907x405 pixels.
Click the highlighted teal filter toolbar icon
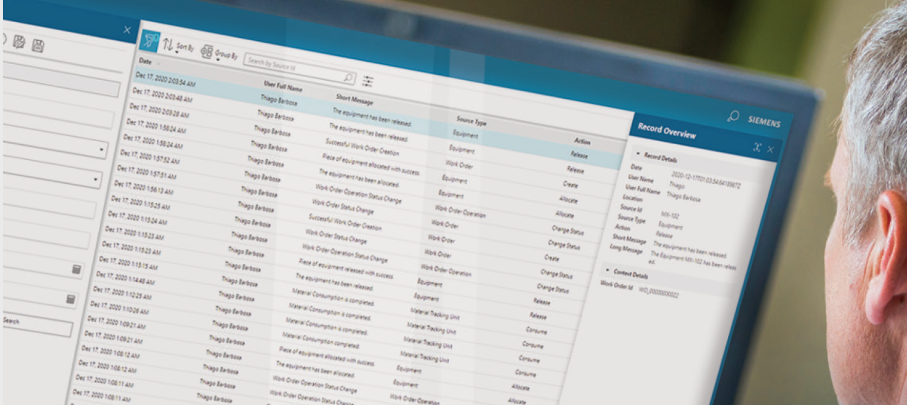pos(149,41)
